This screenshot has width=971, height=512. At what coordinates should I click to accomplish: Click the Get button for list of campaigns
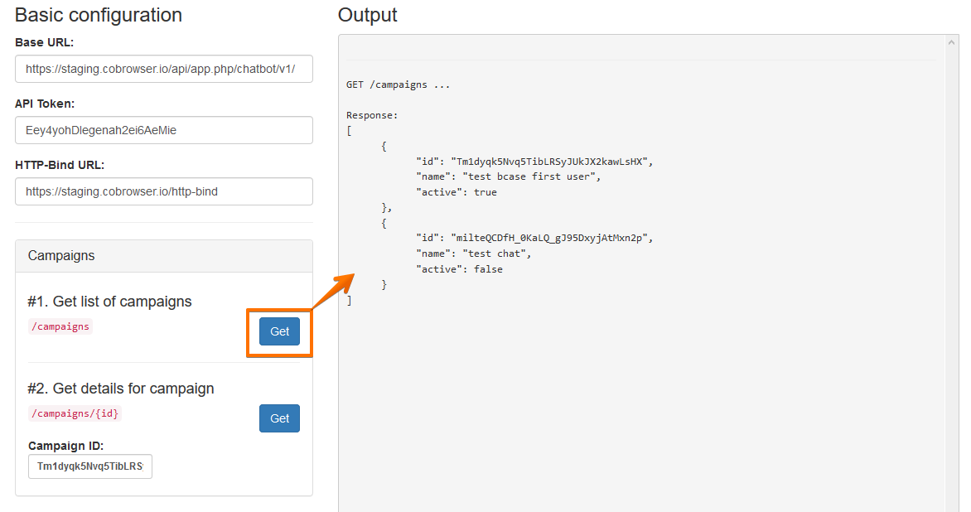tap(279, 331)
